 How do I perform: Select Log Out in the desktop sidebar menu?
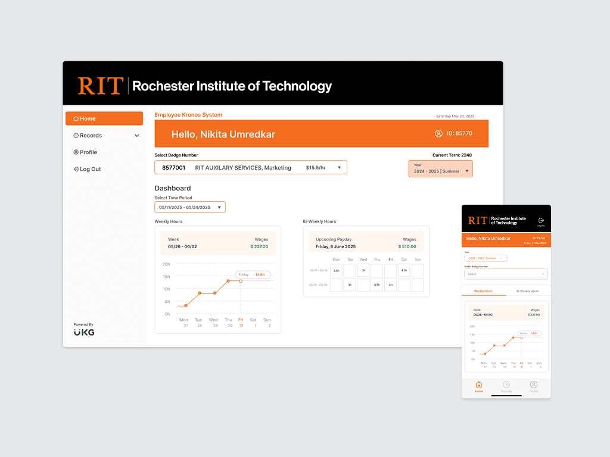(x=104, y=169)
